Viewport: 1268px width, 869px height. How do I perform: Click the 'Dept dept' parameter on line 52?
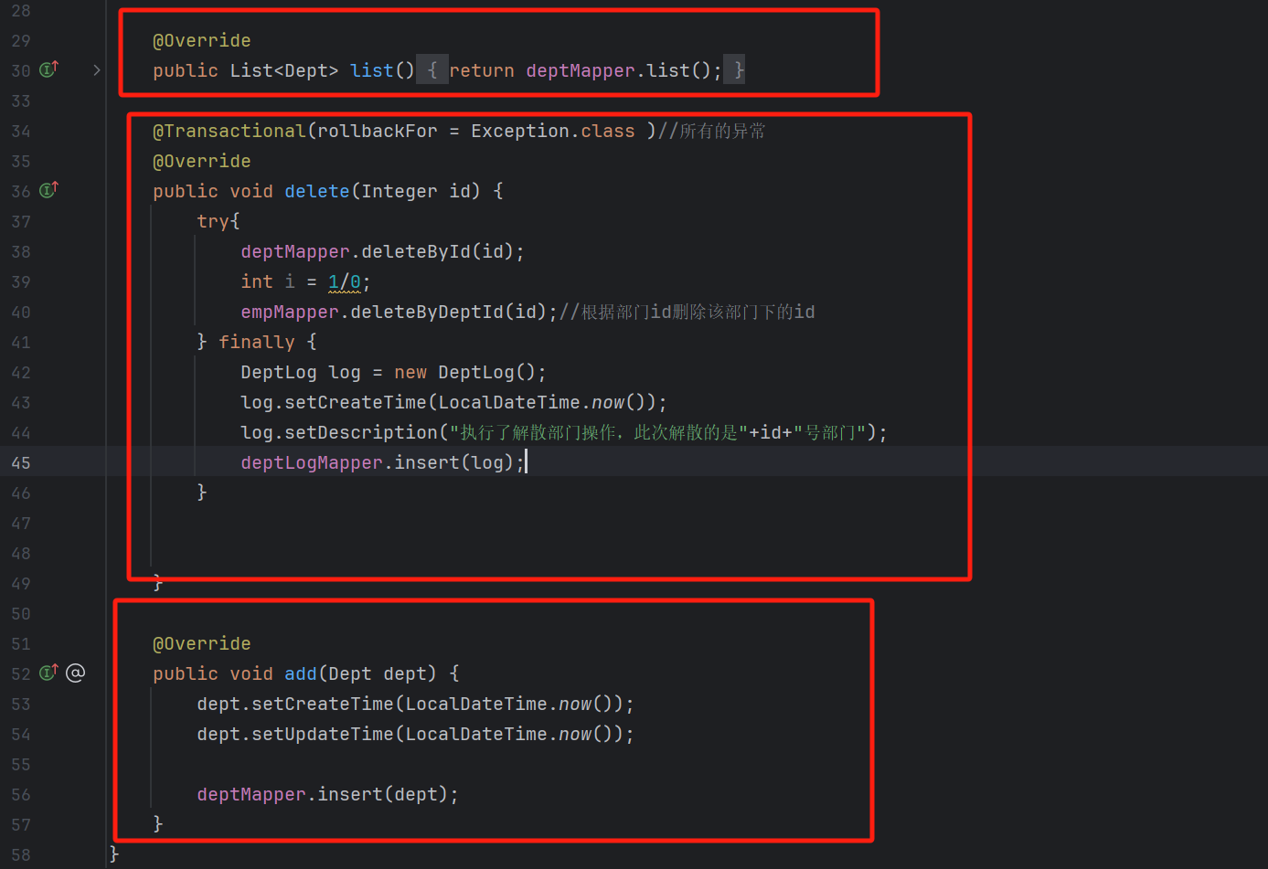point(378,673)
